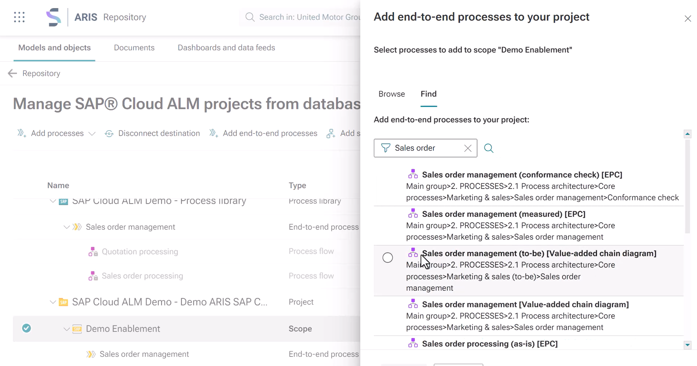Click the magnifier icon beside the filter field
Image resolution: width=697 pixels, height=366 pixels.
click(x=489, y=148)
